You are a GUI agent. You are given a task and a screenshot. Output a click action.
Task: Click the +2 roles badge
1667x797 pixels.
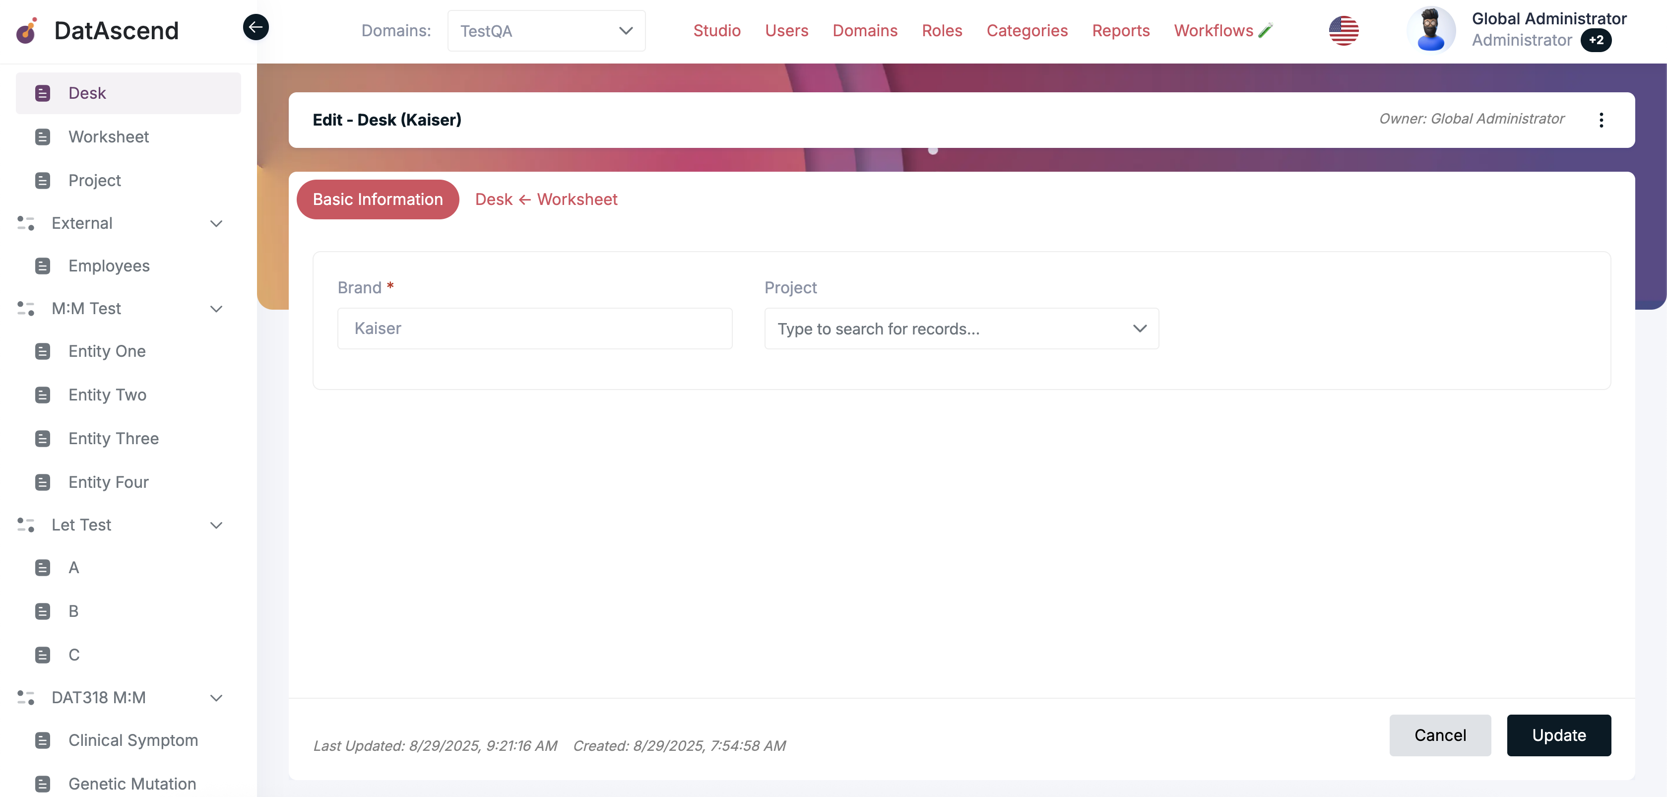tap(1596, 40)
